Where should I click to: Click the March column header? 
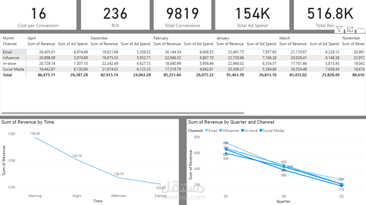285,38
